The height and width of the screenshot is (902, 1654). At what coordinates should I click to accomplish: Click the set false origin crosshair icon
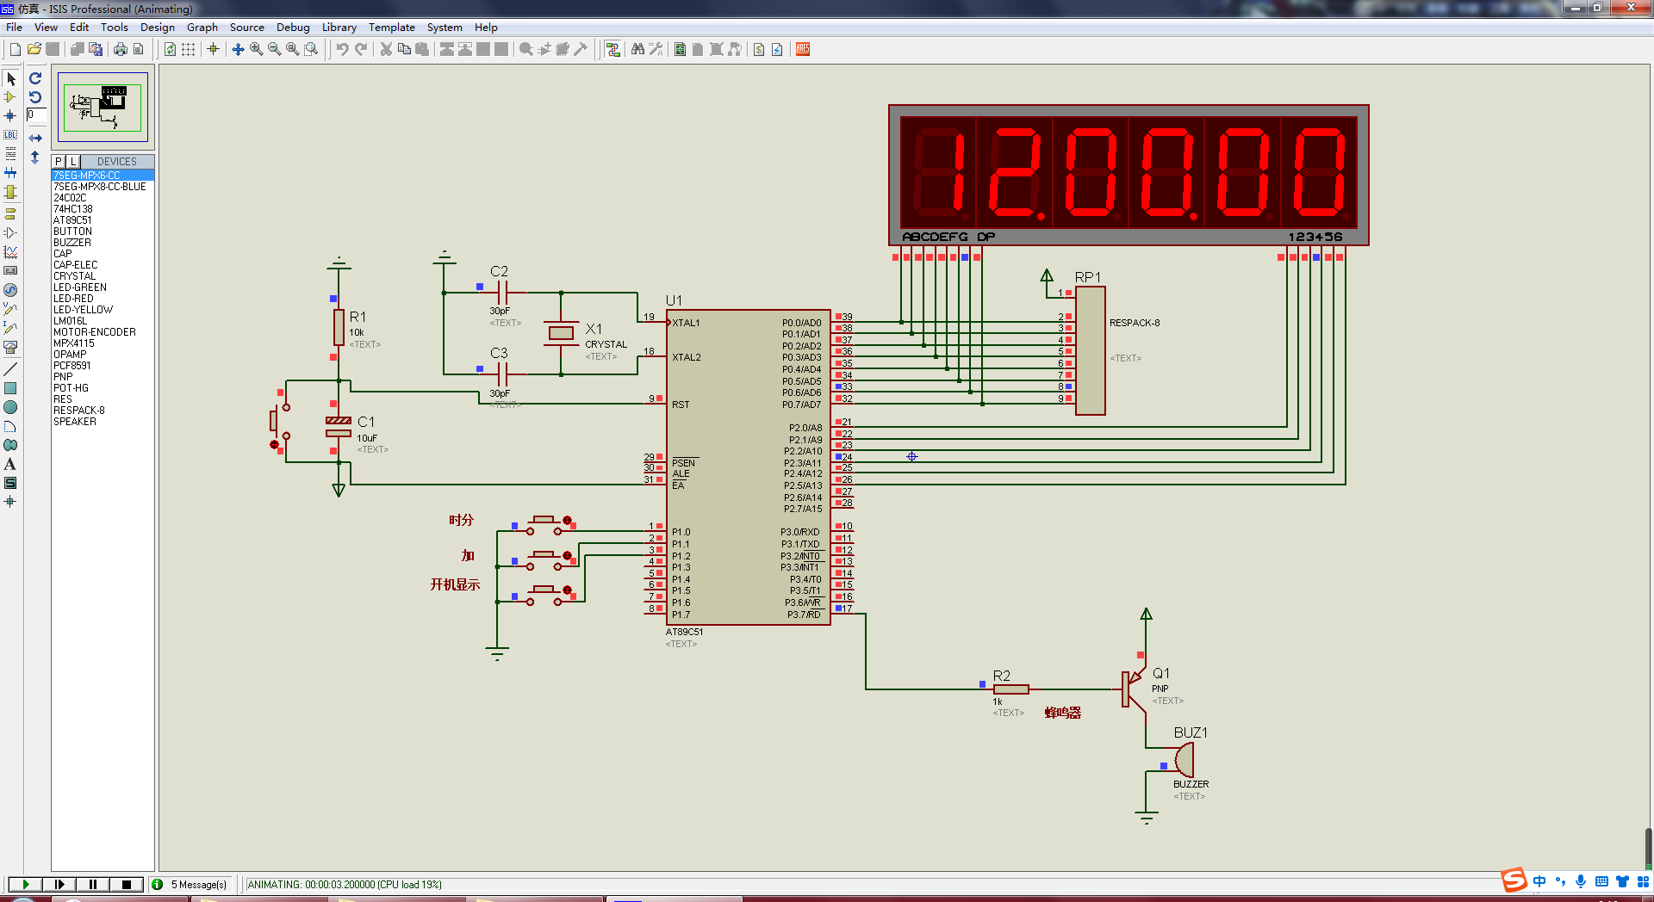coord(213,49)
